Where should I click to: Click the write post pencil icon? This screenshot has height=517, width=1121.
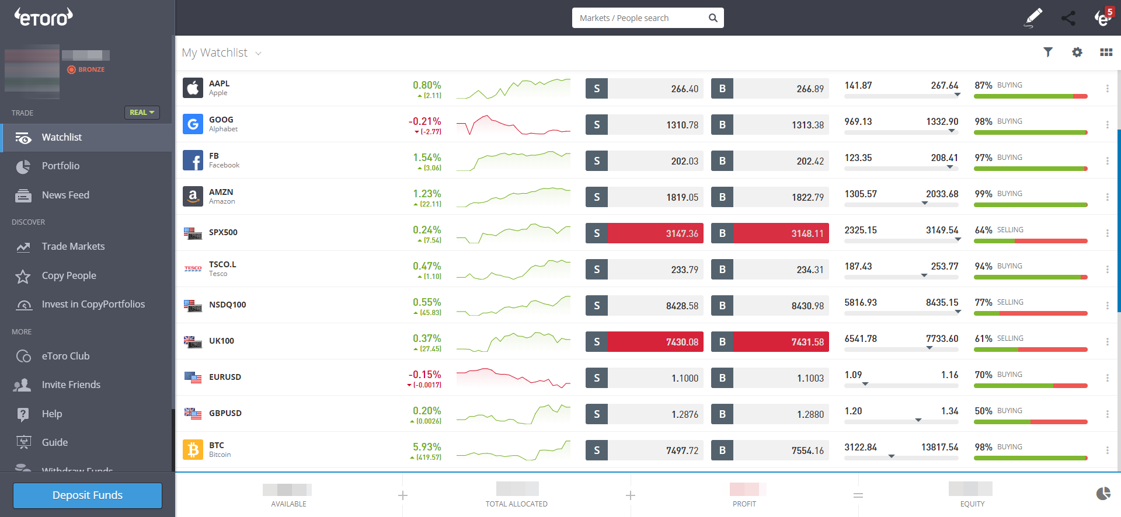point(1033,18)
